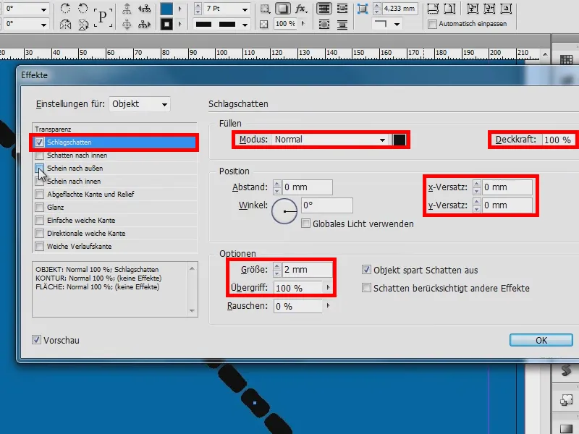Select Einfache weiche Kante entry
The width and height of the screenshot is (579, 434).
(81, 221)
